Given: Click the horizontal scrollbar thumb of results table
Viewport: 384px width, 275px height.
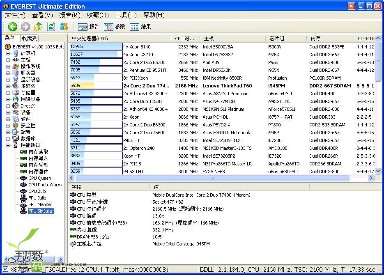Looking at the screenshot, I should coord(212,178).
